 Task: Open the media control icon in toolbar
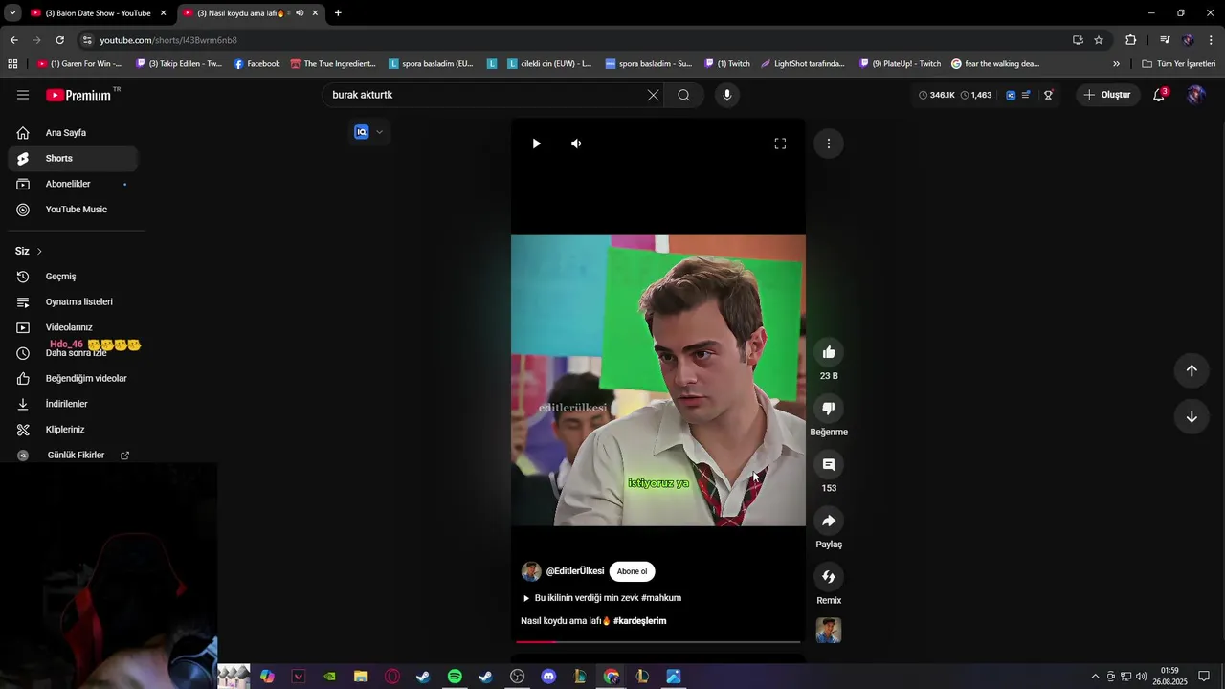pos(1165,40)
